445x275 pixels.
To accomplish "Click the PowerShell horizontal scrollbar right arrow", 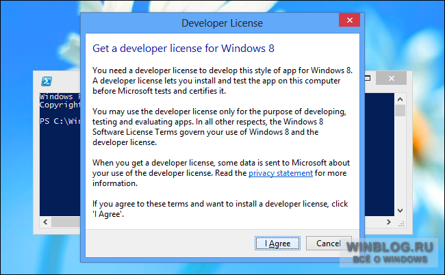I will point(389,222).
